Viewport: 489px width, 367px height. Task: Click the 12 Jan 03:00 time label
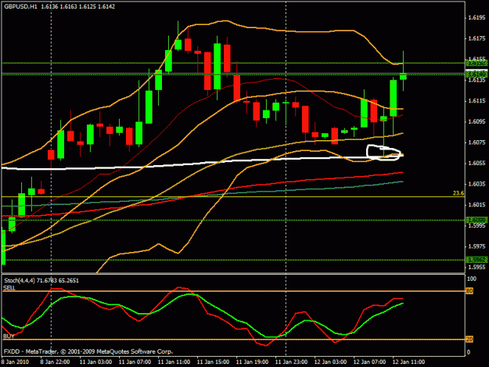point(330,362)
